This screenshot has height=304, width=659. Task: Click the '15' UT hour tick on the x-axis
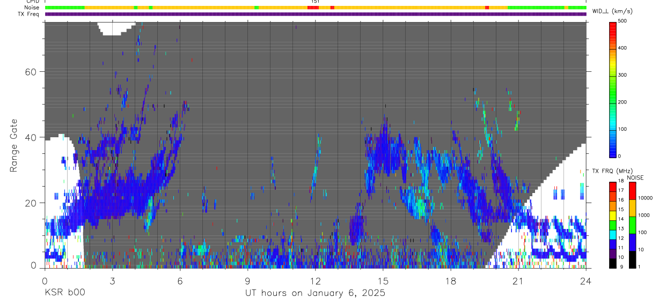coord(383,280)
